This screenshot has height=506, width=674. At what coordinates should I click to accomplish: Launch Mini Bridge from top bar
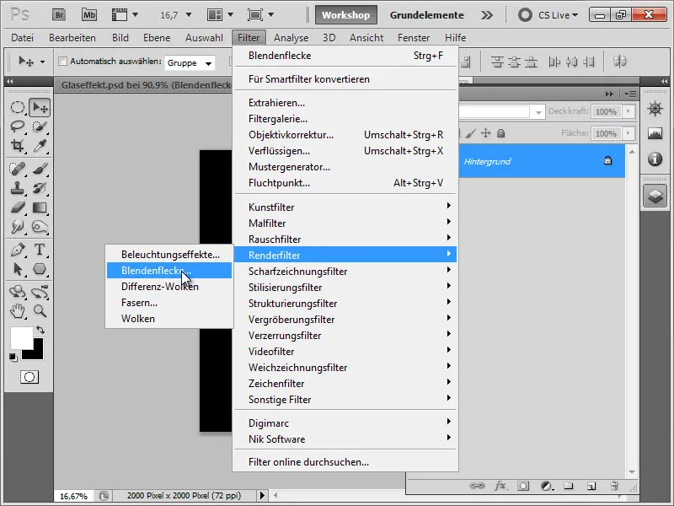[89, 15]
